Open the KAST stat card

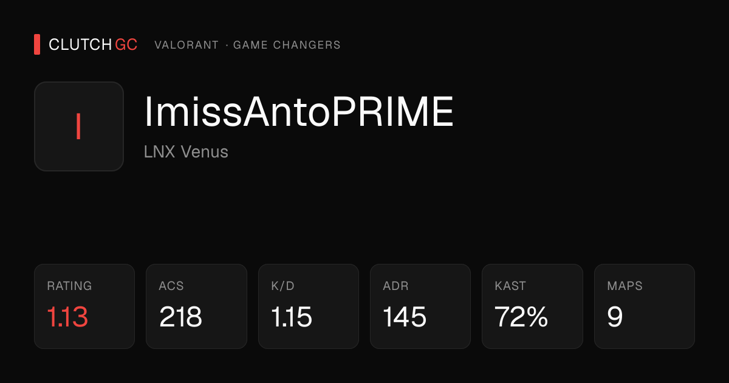click(532, 306)
